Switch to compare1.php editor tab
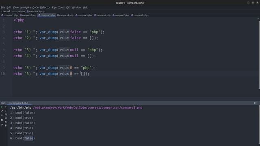260x146 pixels. pyautogui.click(x=9, y=15)
